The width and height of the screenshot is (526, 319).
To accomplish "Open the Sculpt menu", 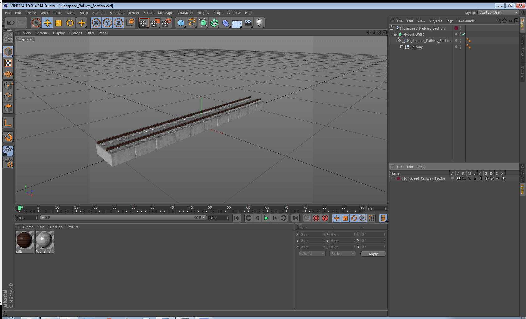I will (x=149, y=13).
